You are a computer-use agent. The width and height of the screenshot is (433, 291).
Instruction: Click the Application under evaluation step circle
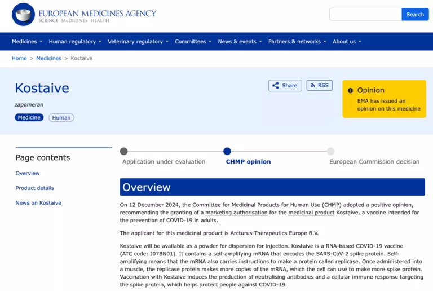click(124, 151)
